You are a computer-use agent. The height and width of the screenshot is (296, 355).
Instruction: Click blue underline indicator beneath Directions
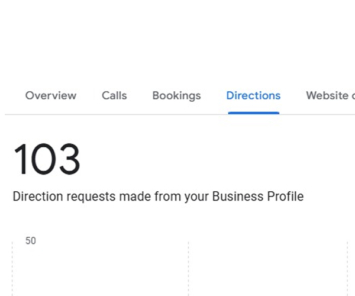pos(254,113)
